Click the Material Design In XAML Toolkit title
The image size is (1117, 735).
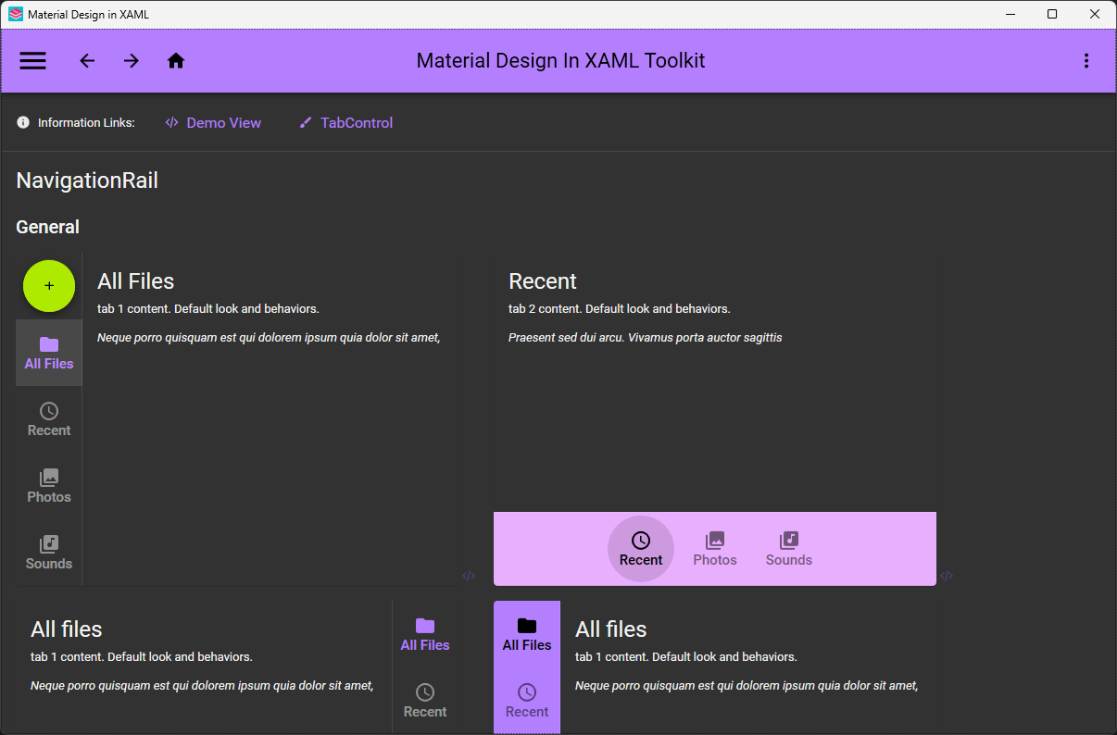coord(560,61)
